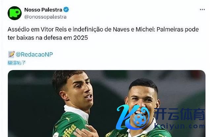Click the blue verified badge
This screenshot has width=210, height=137.
pos(66,10)
